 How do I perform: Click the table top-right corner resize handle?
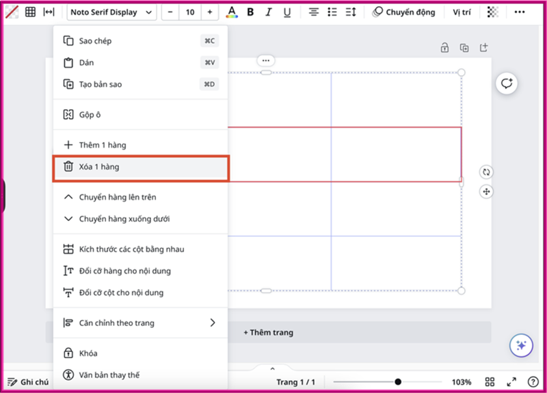[x=461, y=72]
